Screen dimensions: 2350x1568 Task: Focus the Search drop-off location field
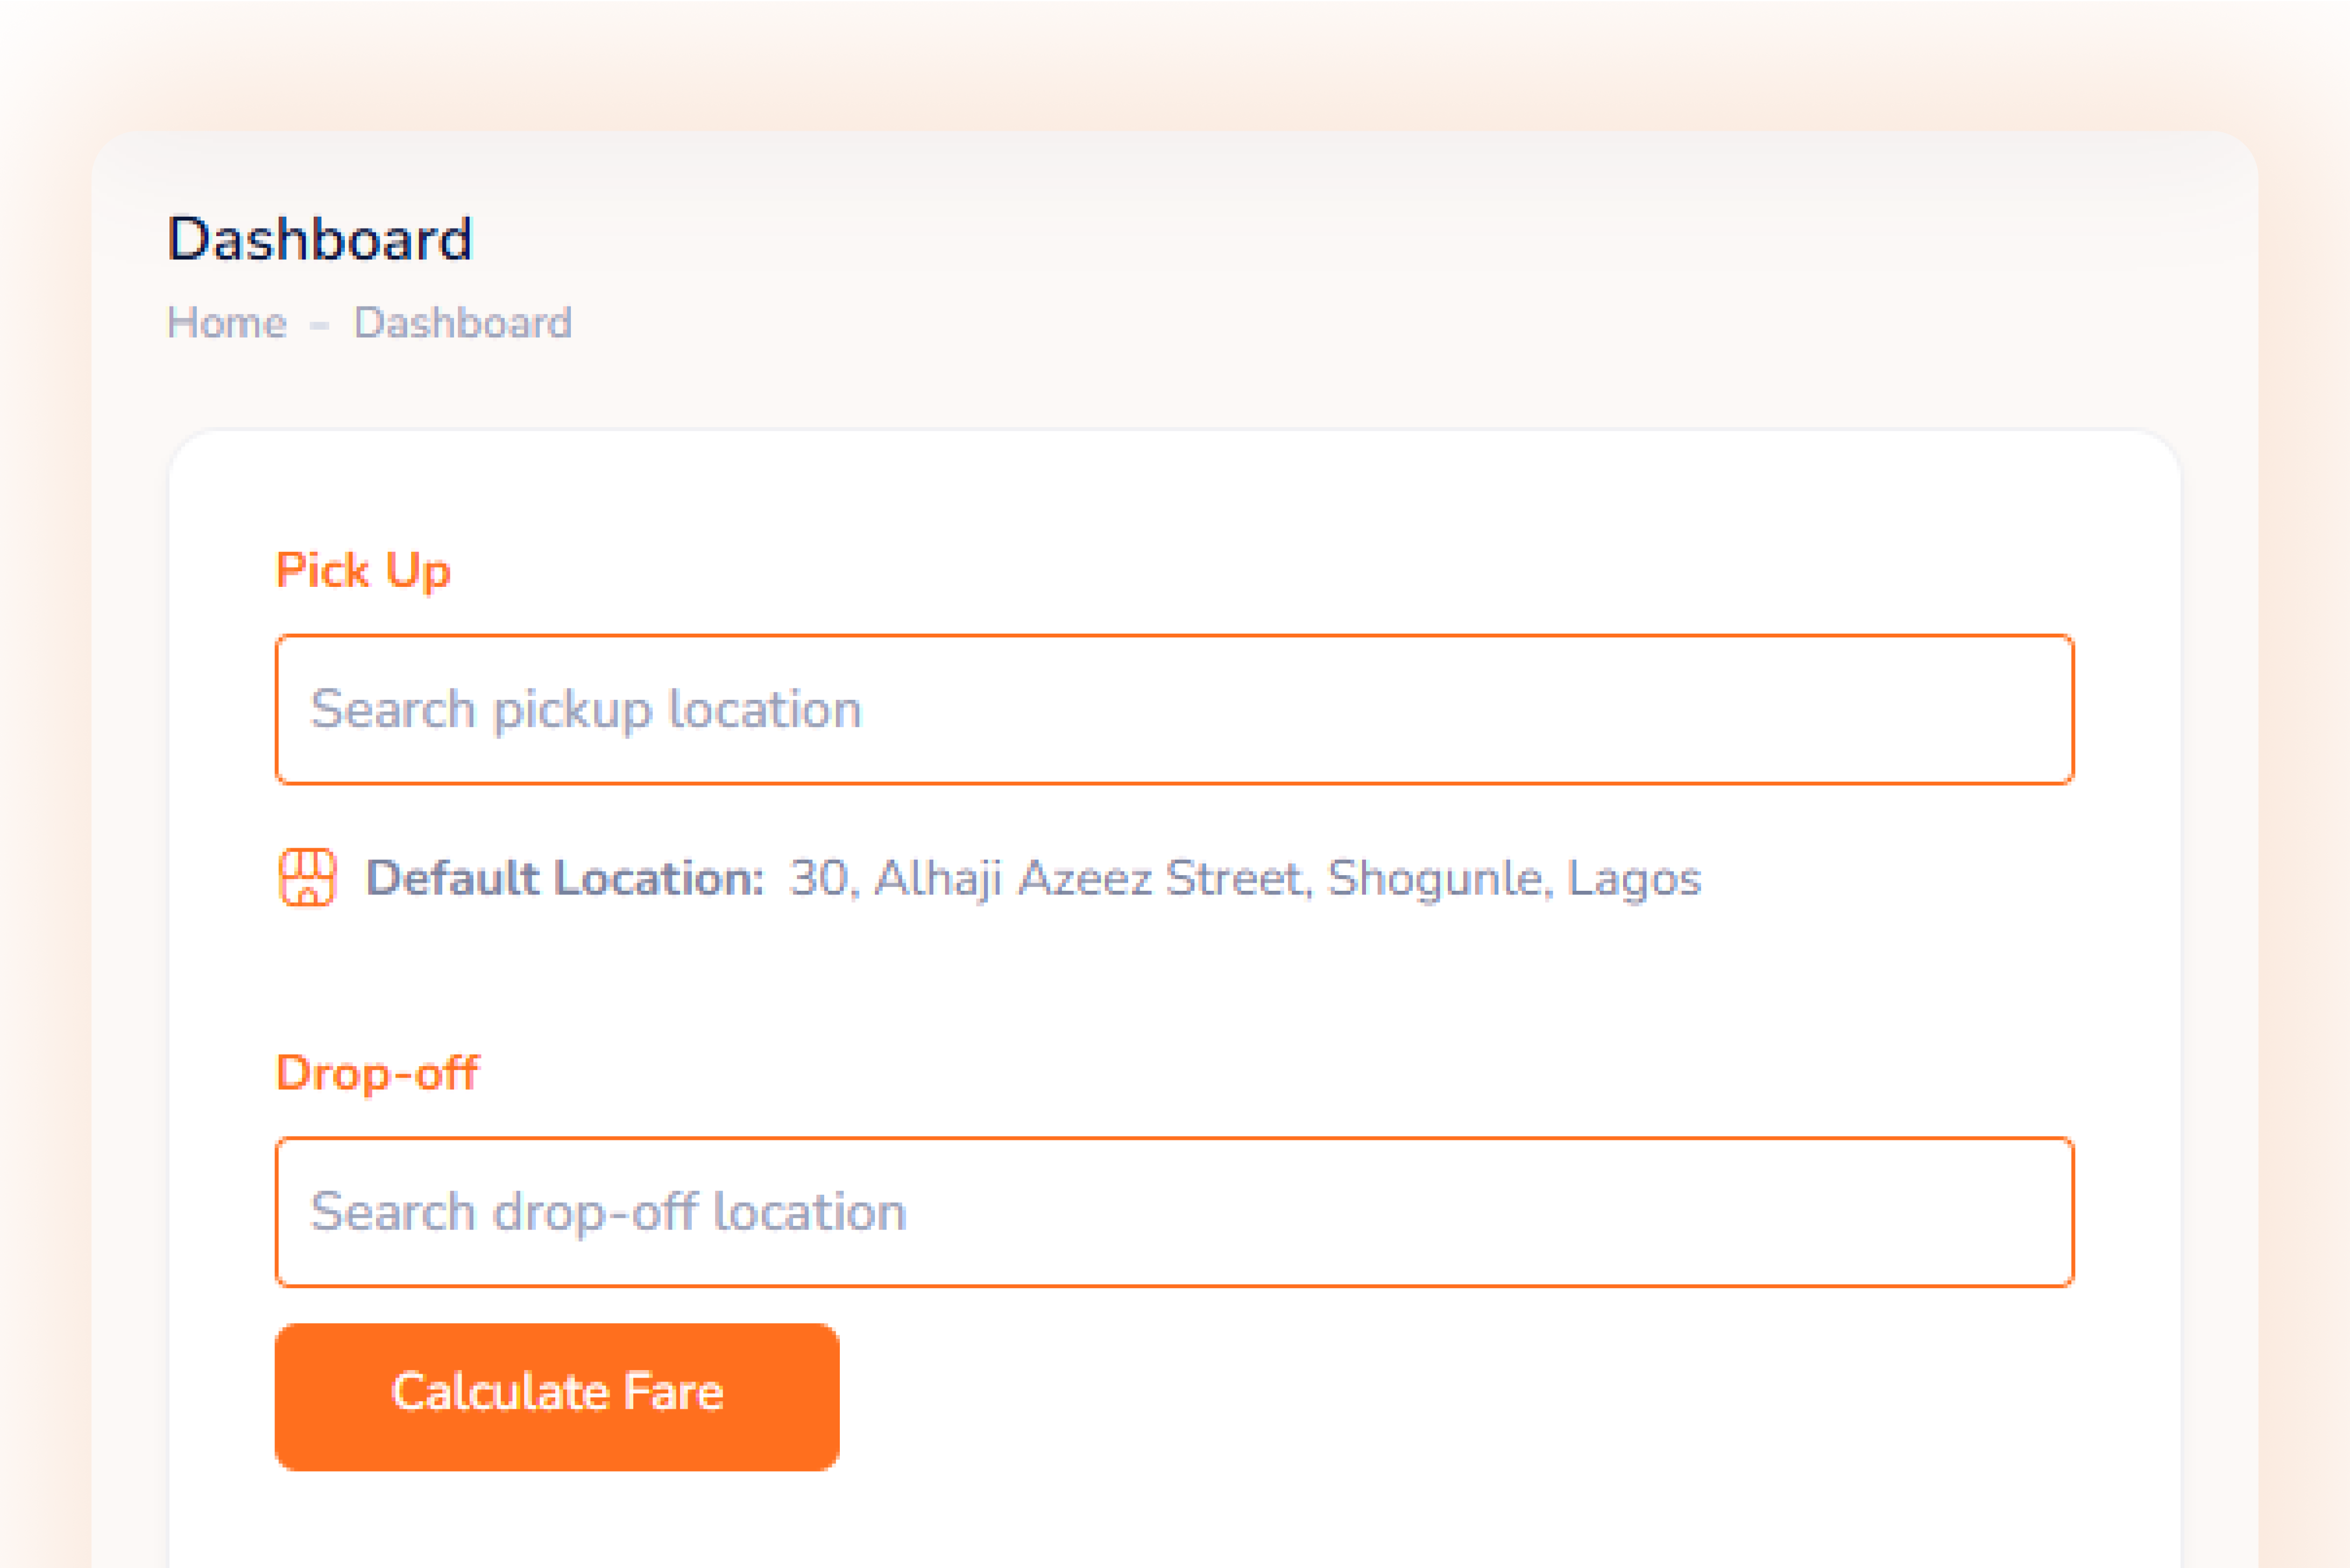click(1175, 1212)
